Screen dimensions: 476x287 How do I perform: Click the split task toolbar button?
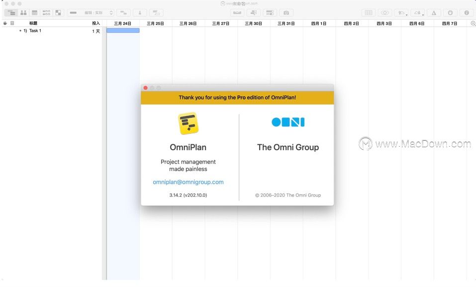tap(156, 13)
